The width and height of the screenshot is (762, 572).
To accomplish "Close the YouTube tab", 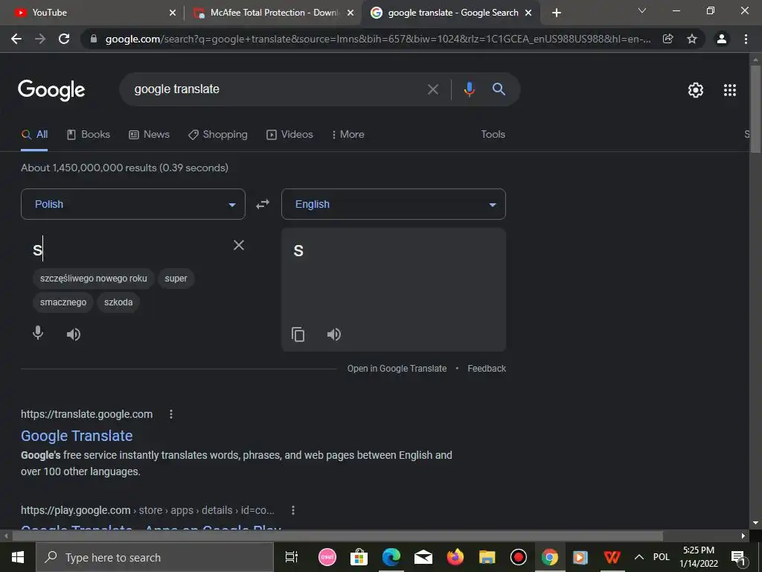I will (173, 13).
